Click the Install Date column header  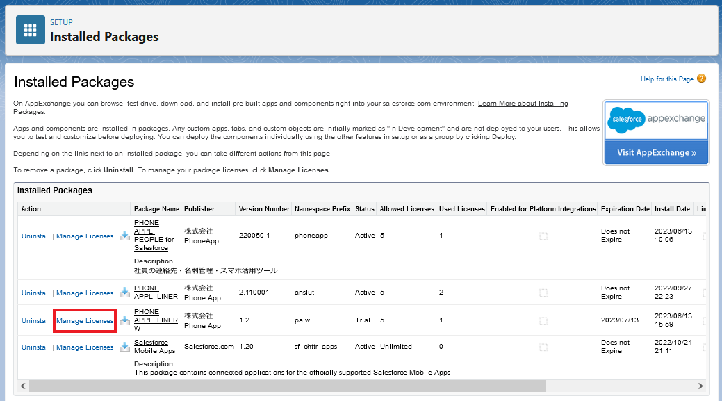coord(672,209)
